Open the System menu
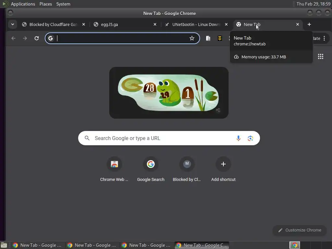 (x=63, y=4)
